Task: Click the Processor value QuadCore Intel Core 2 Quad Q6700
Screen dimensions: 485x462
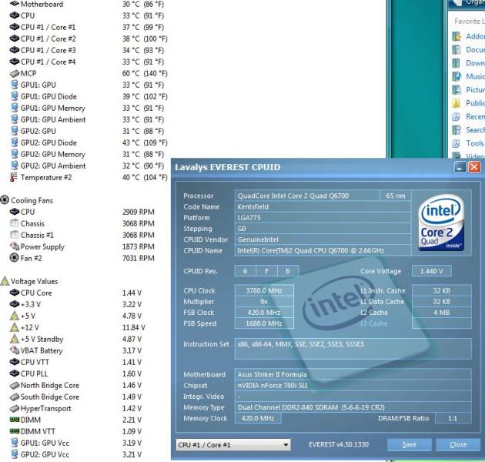Action: (306, 196)
